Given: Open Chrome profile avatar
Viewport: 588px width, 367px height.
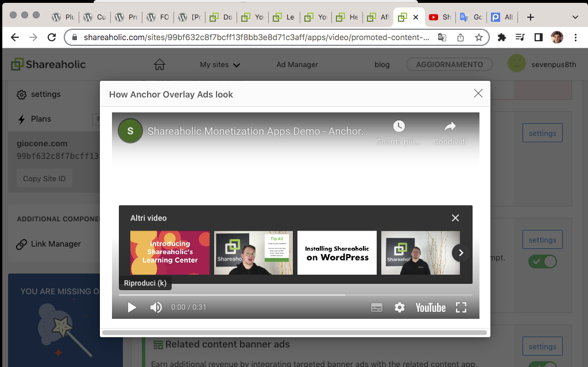Looking at the screenshot, I should [557, 37].
